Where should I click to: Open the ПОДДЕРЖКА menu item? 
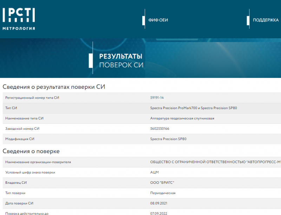(x=266, y=20)
